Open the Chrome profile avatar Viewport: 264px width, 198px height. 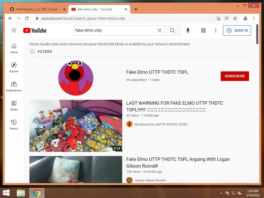click(245, 18)
